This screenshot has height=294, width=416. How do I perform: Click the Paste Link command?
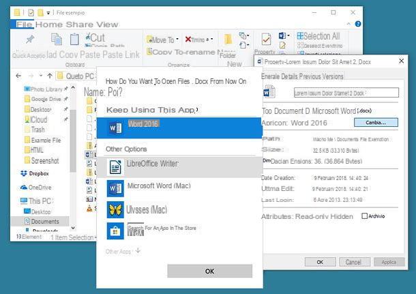[121, 55]
